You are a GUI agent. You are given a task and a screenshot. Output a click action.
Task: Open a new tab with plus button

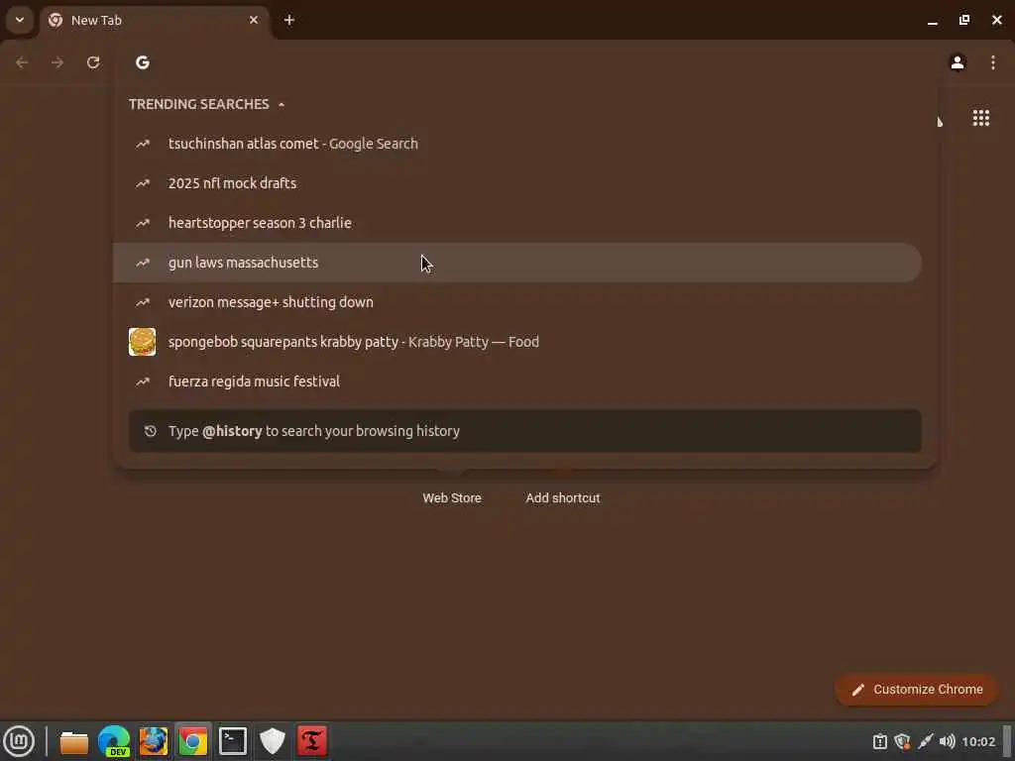tap(289, 20)
